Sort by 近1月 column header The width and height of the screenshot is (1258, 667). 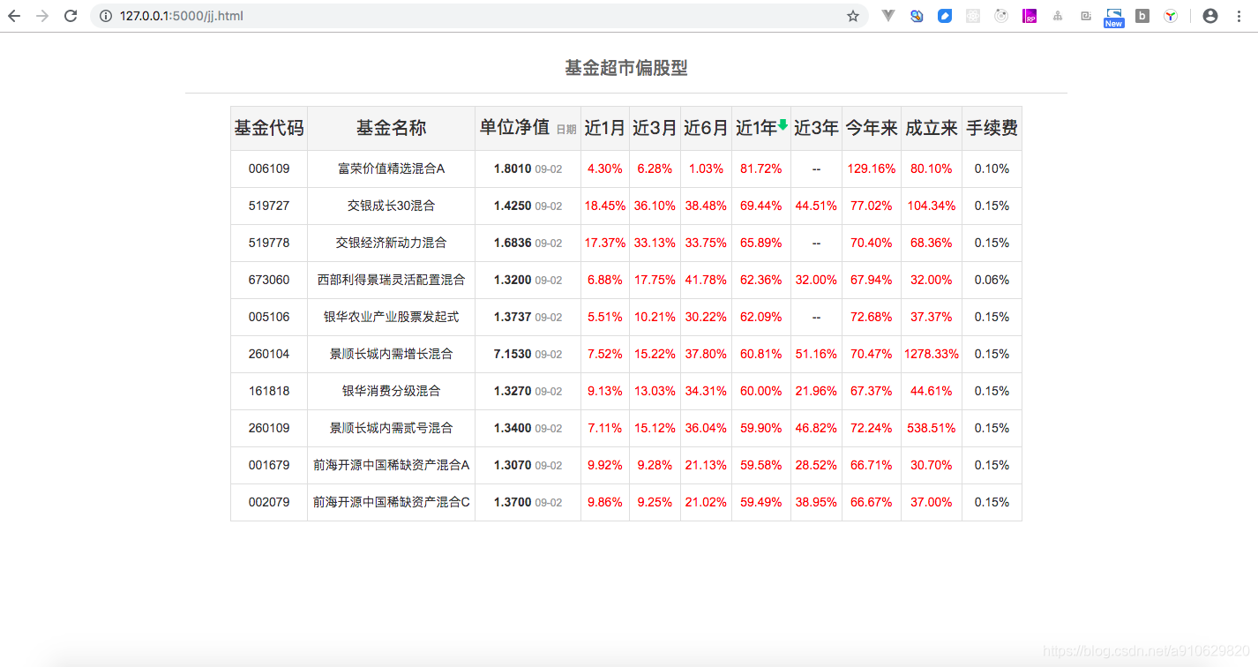click(605, 128)
